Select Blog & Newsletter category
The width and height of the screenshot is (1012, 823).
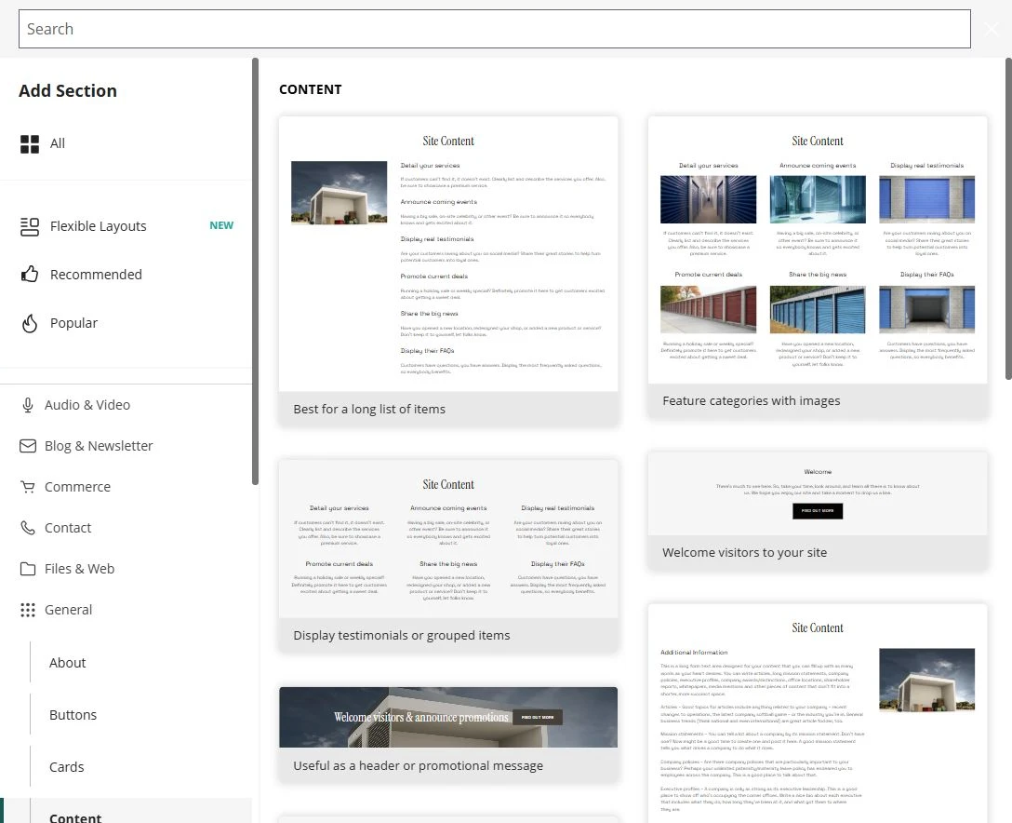(126, 446)
